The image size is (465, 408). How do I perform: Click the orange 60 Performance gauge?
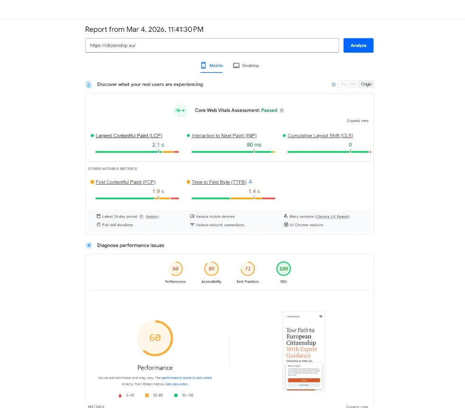[x=155, y=338]
